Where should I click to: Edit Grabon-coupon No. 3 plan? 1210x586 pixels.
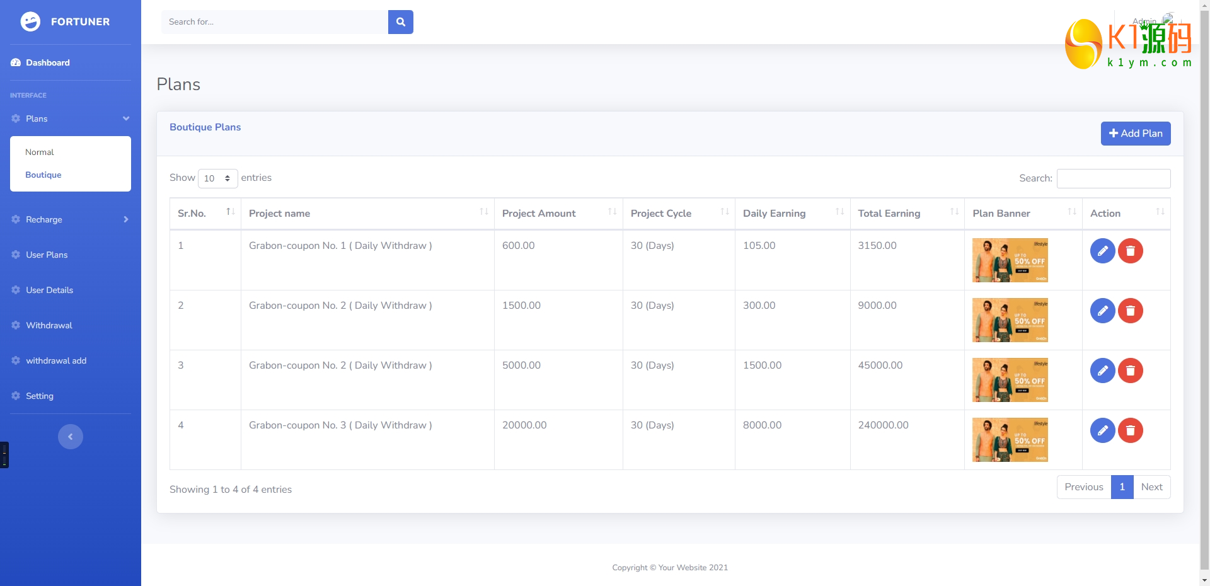(1102, 430)
